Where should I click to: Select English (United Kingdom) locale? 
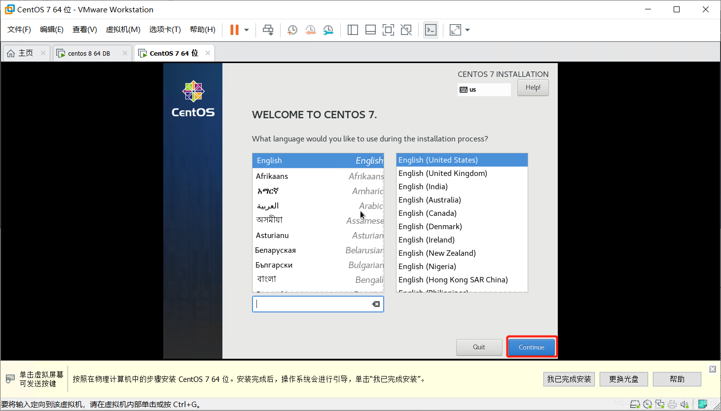(442, 173)
